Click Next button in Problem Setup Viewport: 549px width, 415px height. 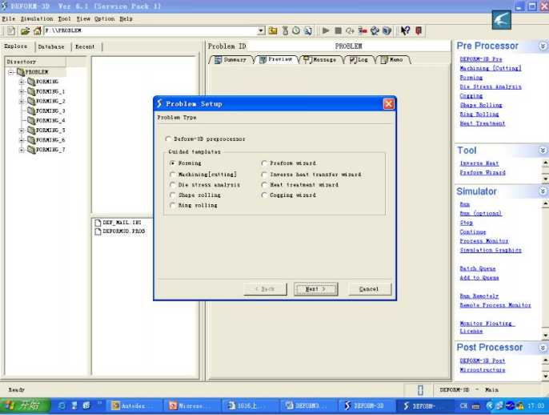tap(316, 289)
